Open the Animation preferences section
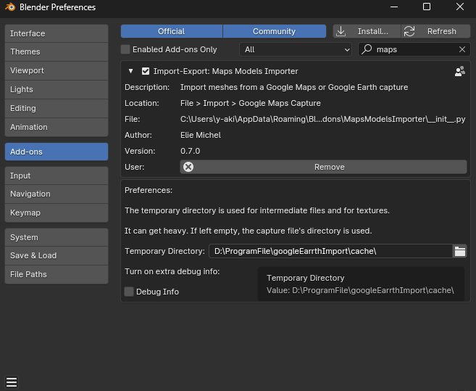 point(57,127)
